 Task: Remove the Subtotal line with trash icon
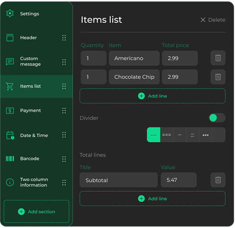coord(218,180)
